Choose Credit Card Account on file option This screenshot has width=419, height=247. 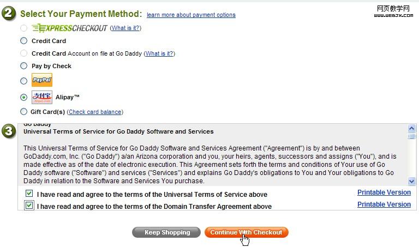(x=23, y=53)
